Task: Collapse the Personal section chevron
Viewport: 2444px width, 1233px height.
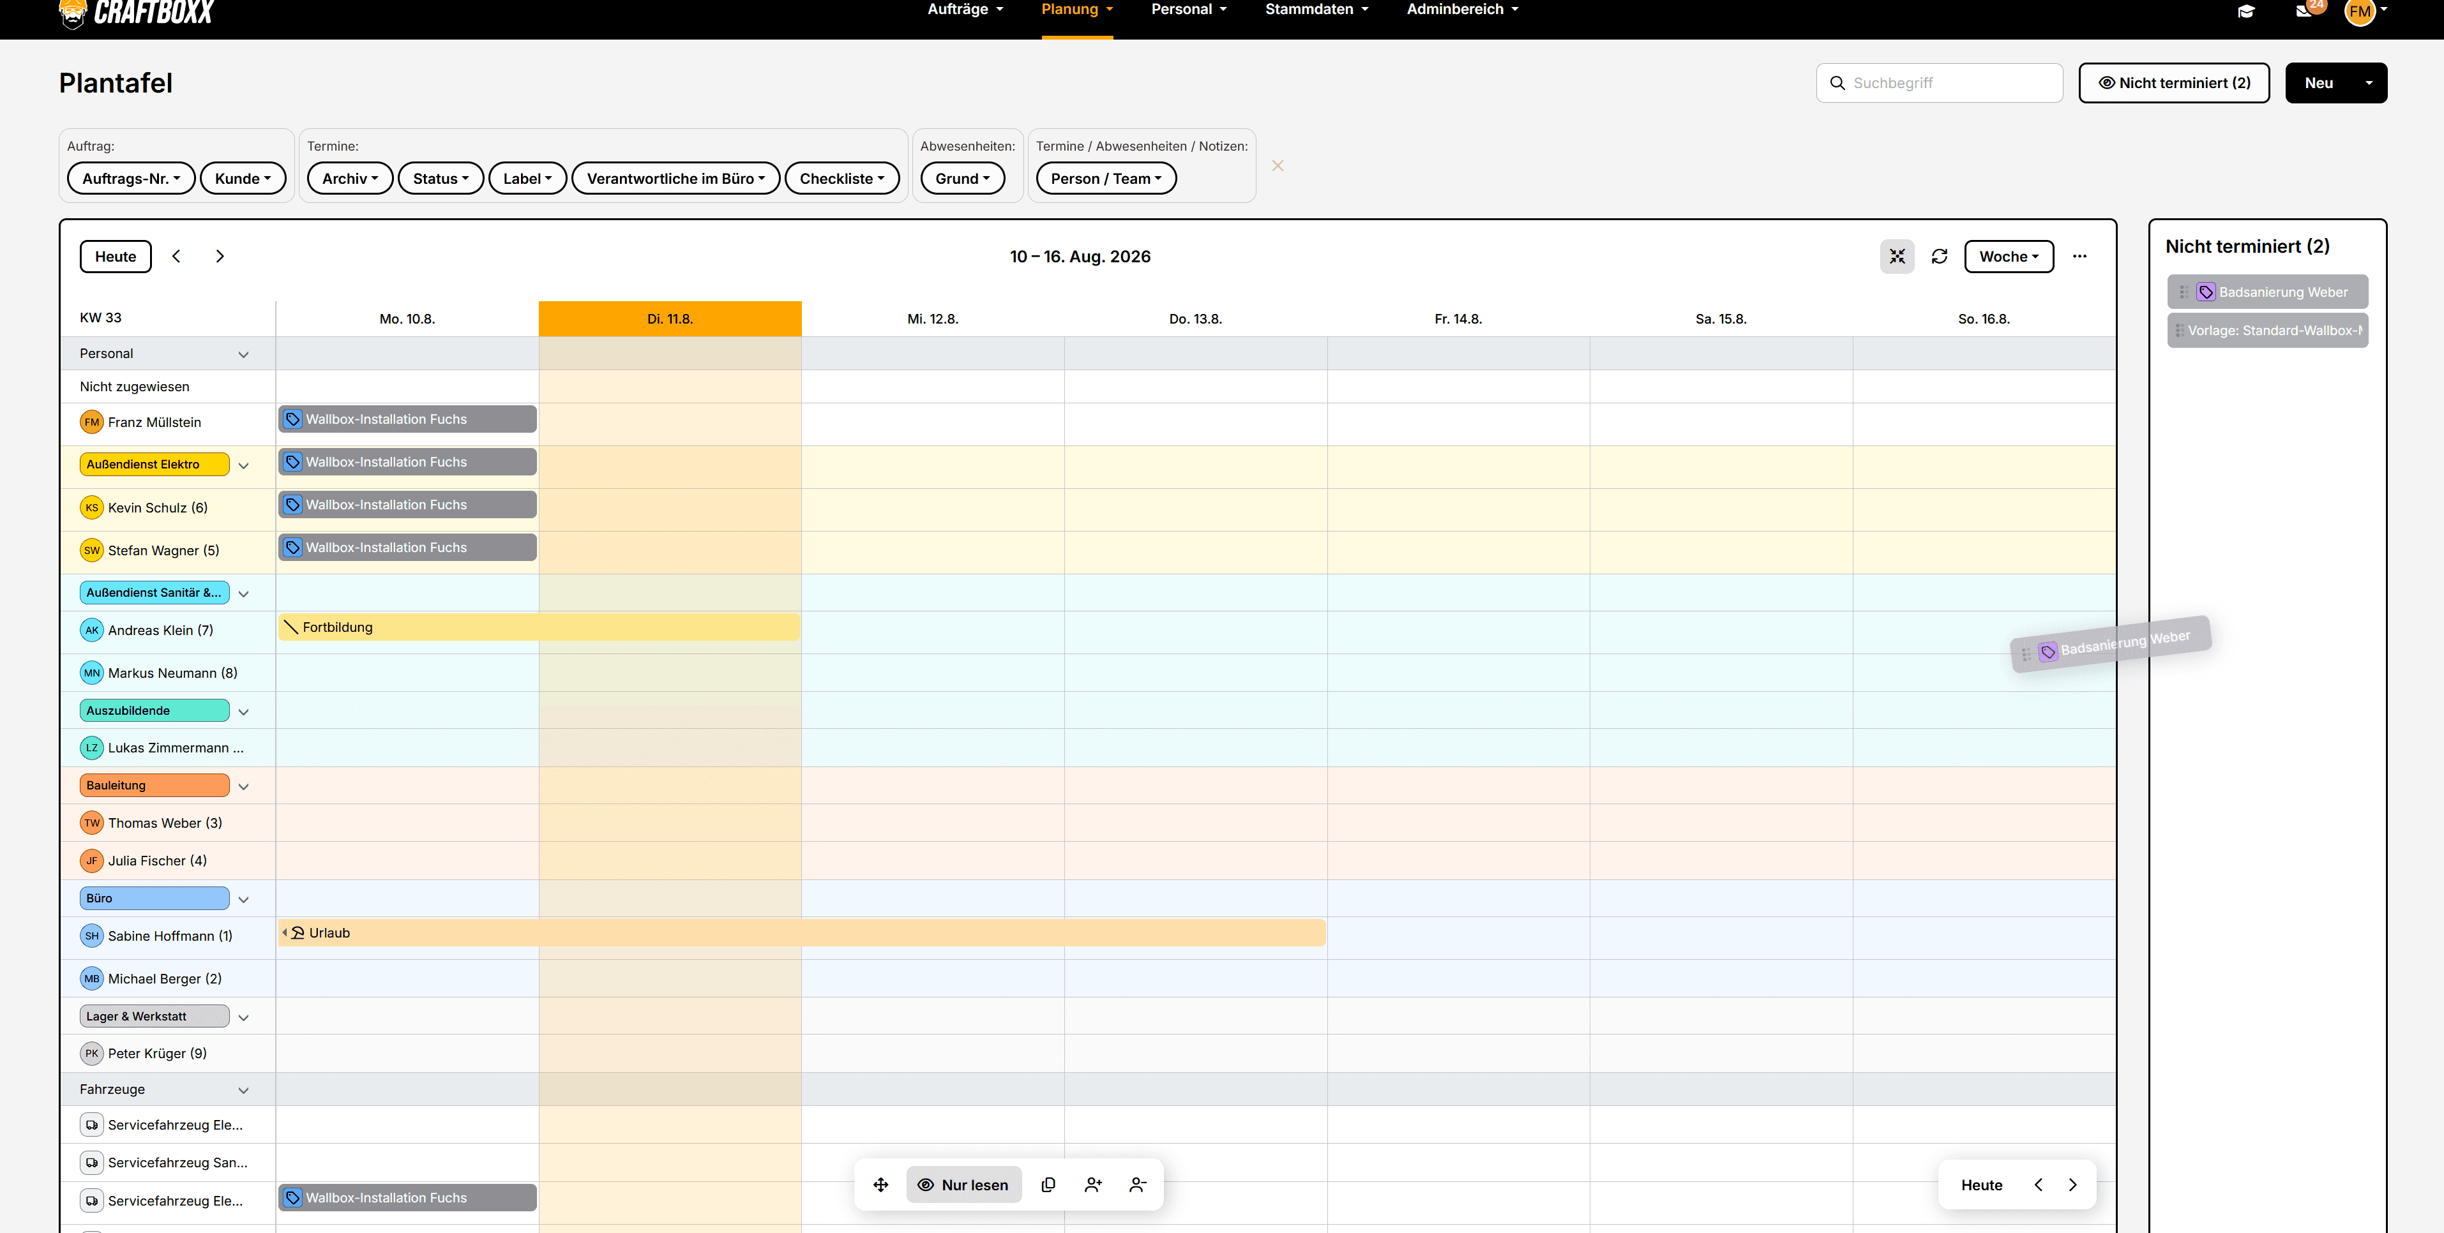Action: (244, 354)
